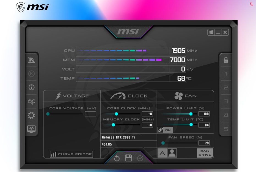Click the apply checkmark icon
This screenshot has width=256, height=172.
coord(140,158)
